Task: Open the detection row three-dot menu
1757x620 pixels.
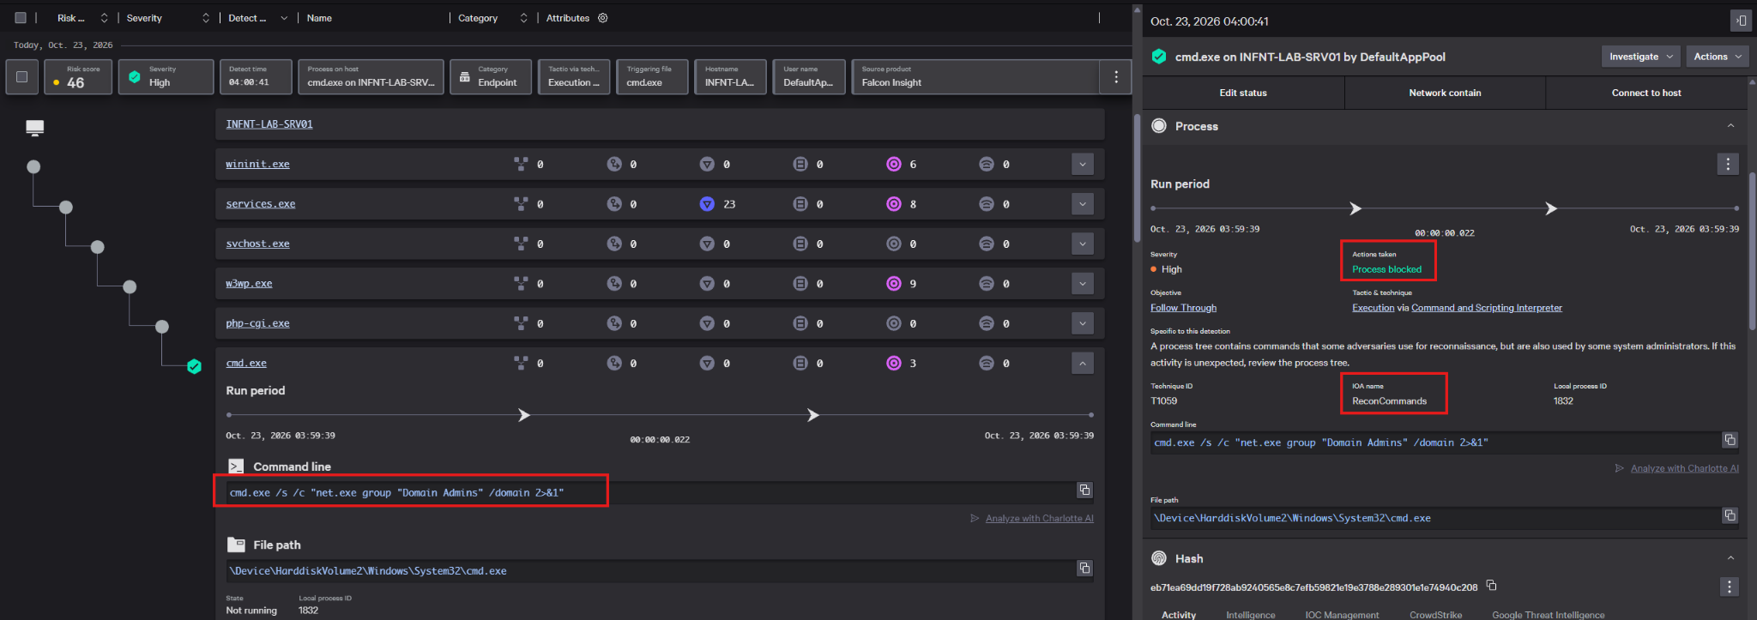Action: point(1115,77)
